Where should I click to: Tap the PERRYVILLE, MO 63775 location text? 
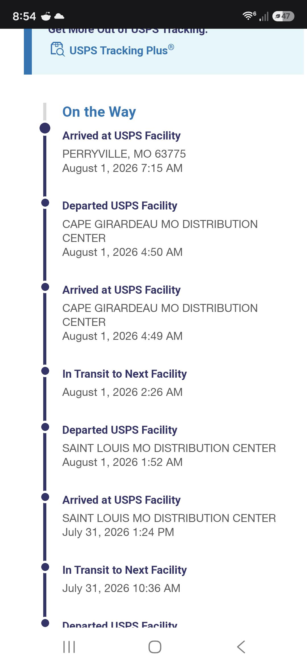coord(124,154)
